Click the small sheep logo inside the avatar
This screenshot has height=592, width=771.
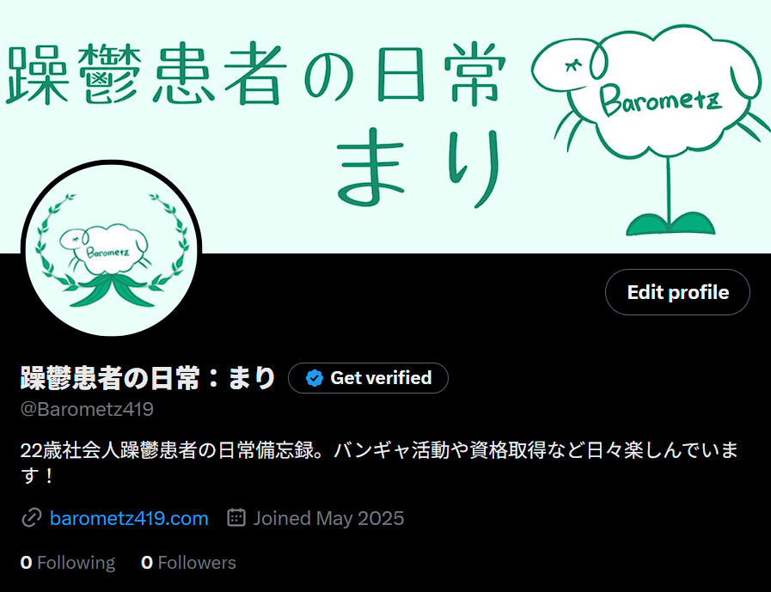click(x=103, y=251)
